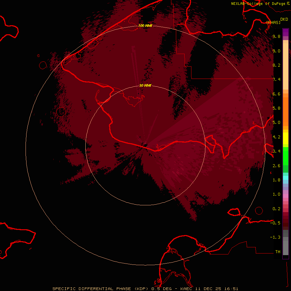The height and width of the screenshot is (291, 291).
Task: Click the -0.5 scale label
Action: (x=275, y=223)
